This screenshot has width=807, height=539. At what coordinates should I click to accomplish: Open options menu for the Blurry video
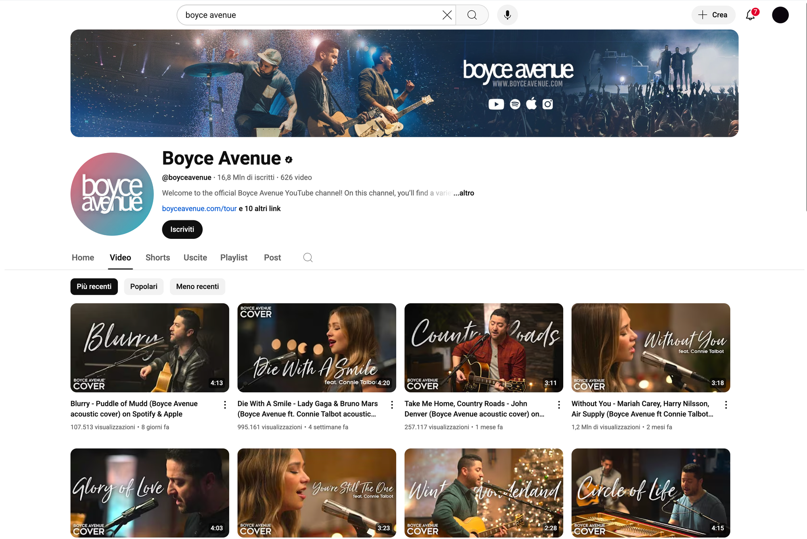click(225, 405)
